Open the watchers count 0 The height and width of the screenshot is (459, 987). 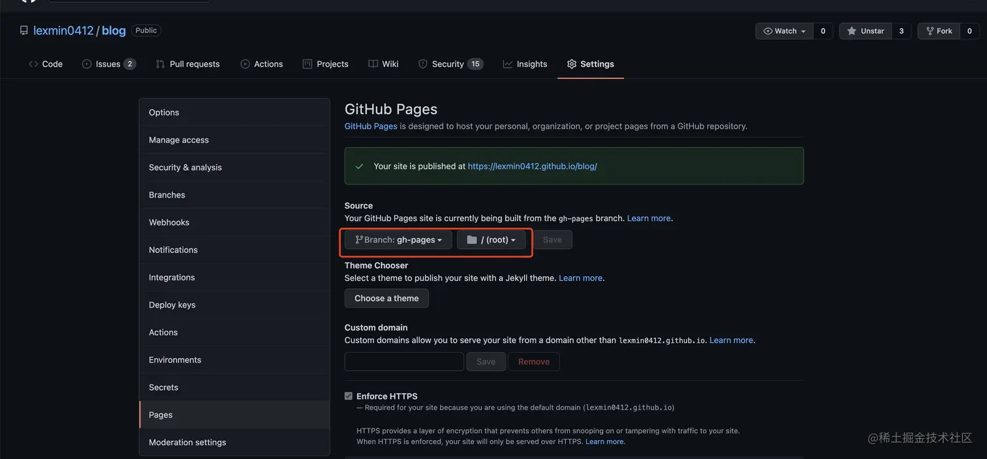point(823,31)
